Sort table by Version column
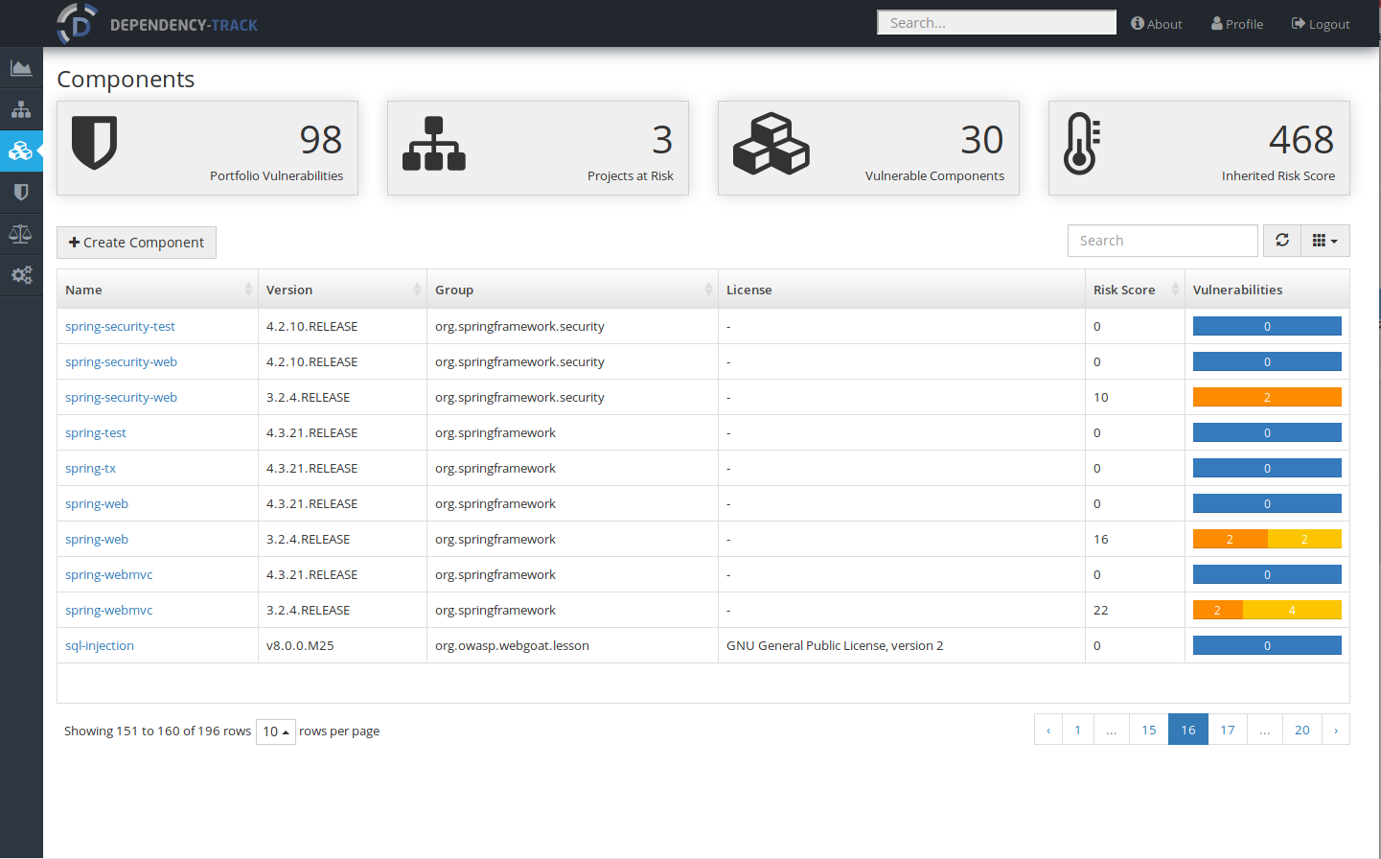This screenshot has width=1381, height=859. click(342, 290)
